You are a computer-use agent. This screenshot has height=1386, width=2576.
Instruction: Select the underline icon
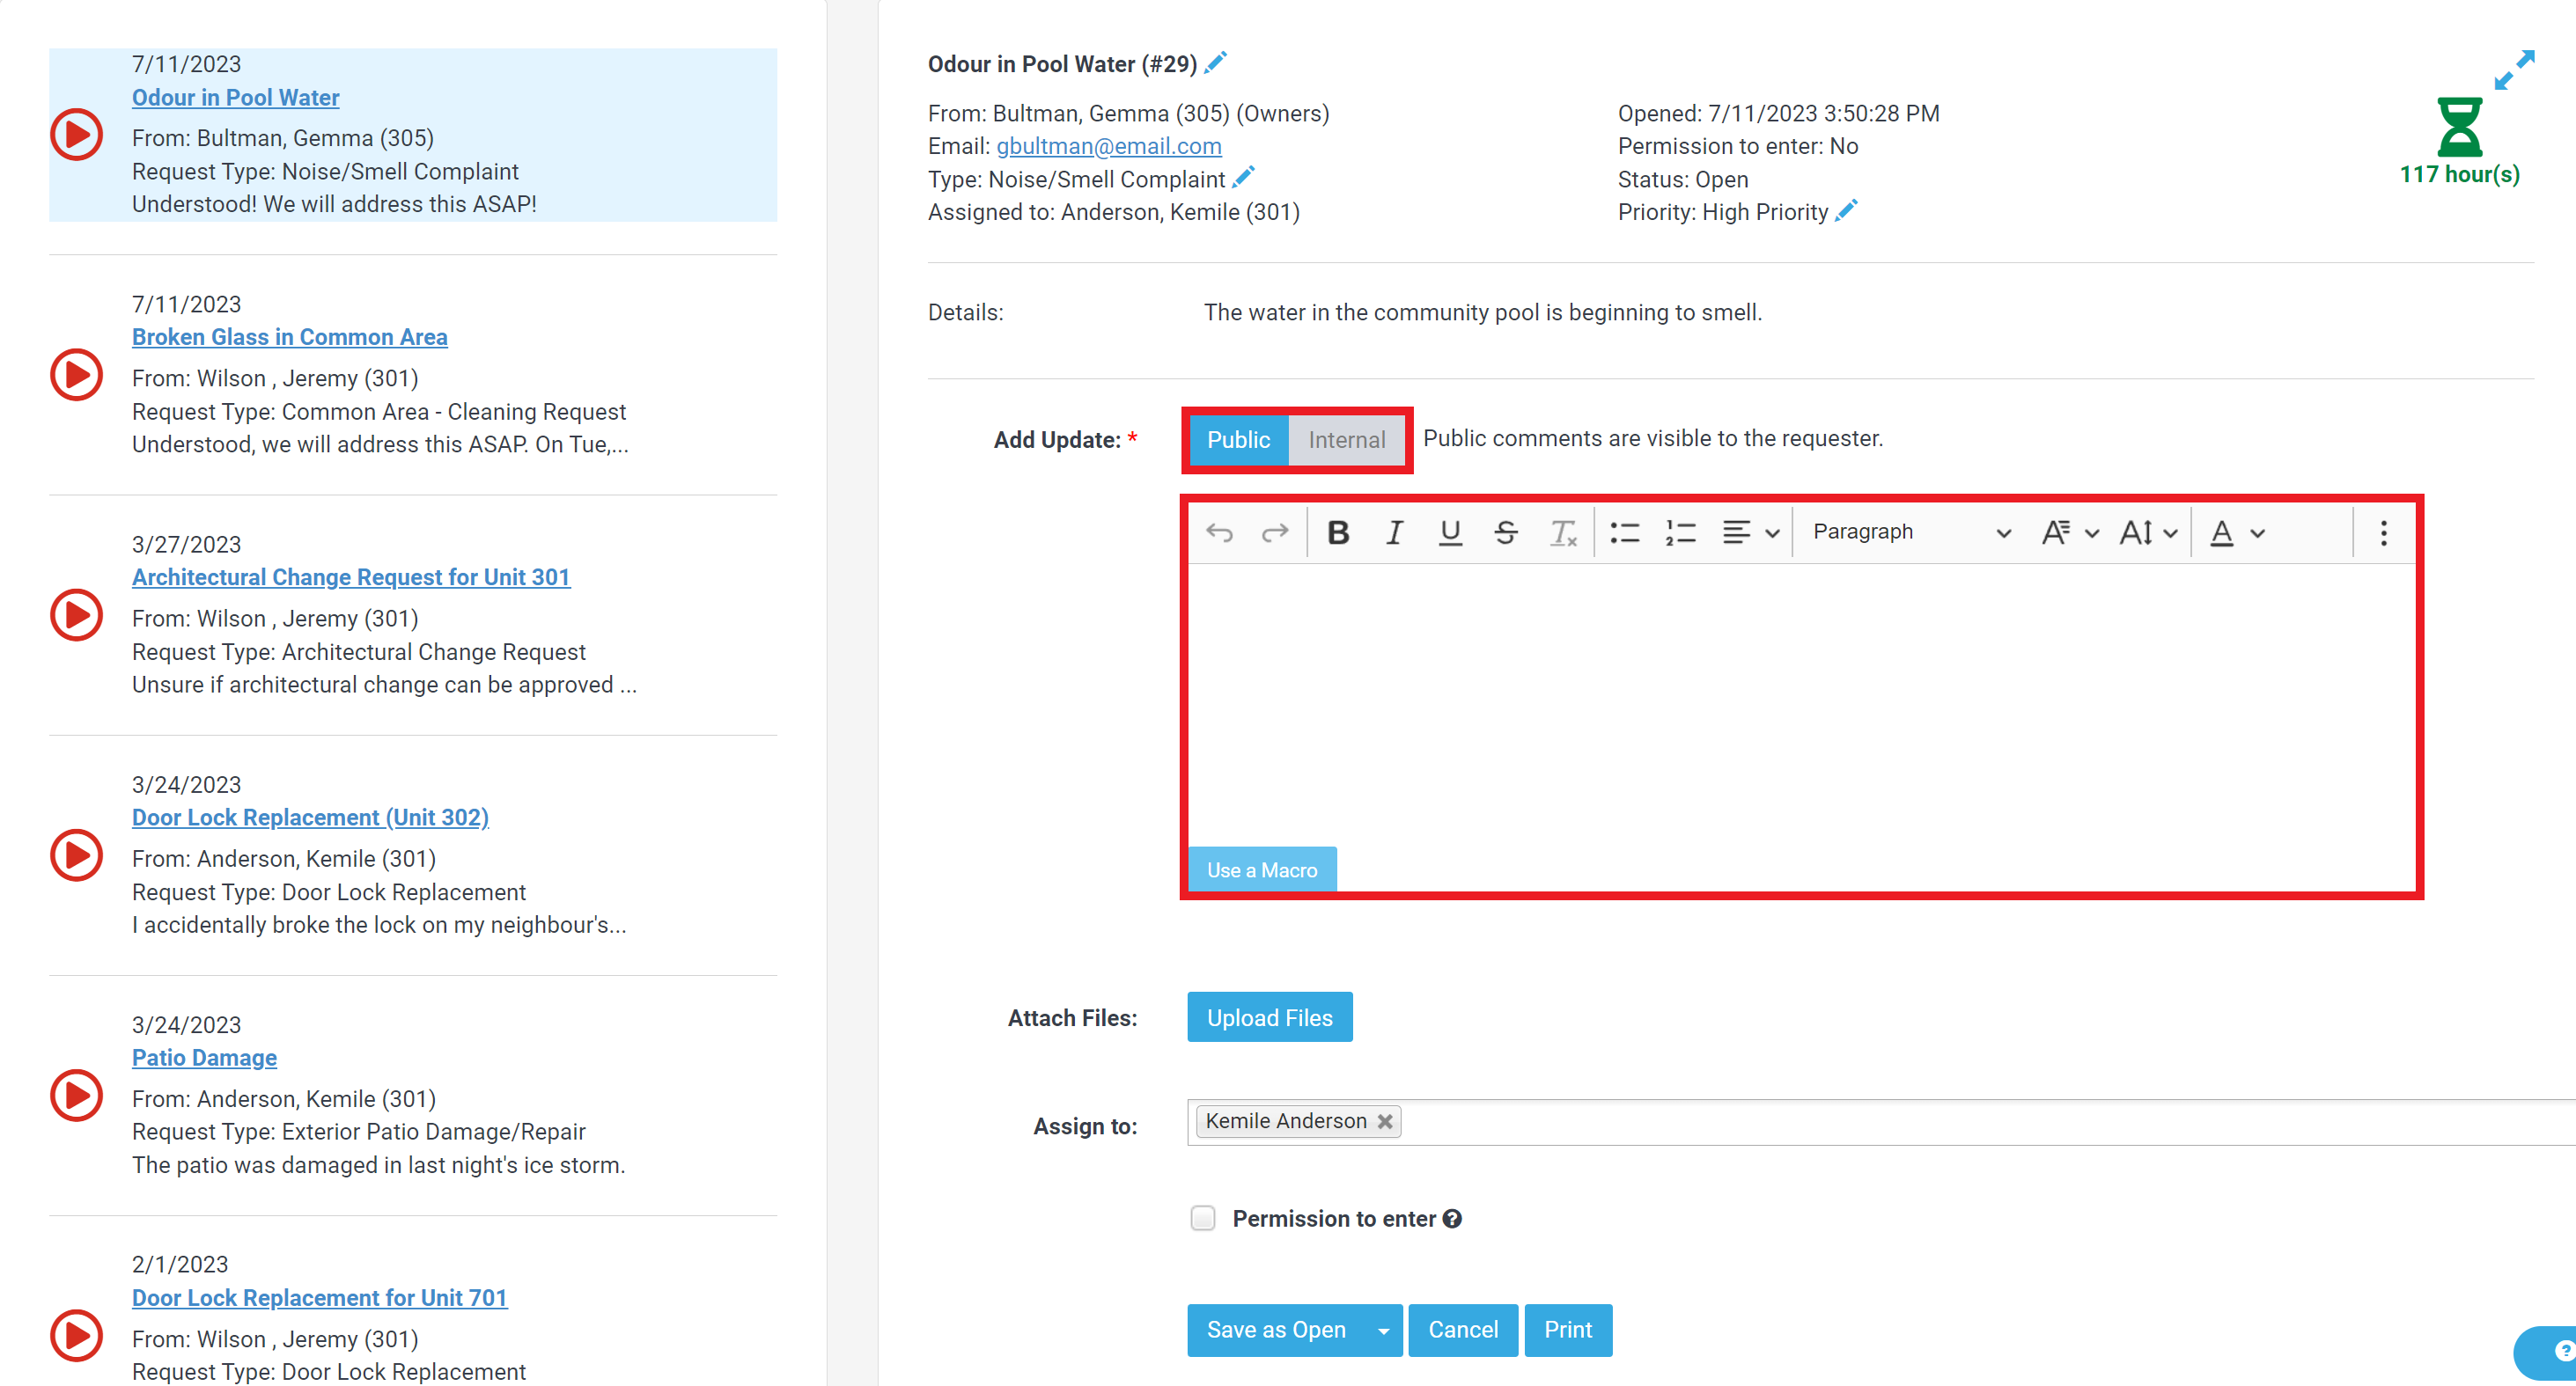point(1450,532)
